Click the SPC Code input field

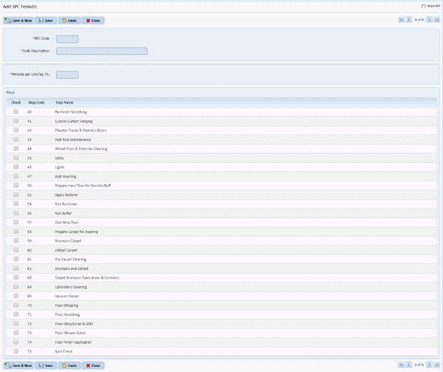click(x=67, y=39)
